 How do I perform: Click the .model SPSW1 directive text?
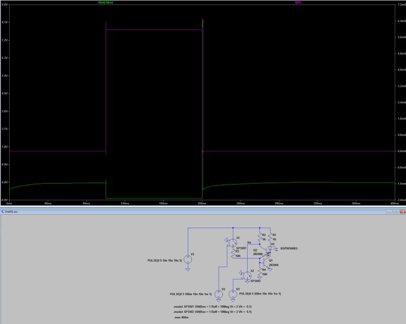tap(212, 307)
